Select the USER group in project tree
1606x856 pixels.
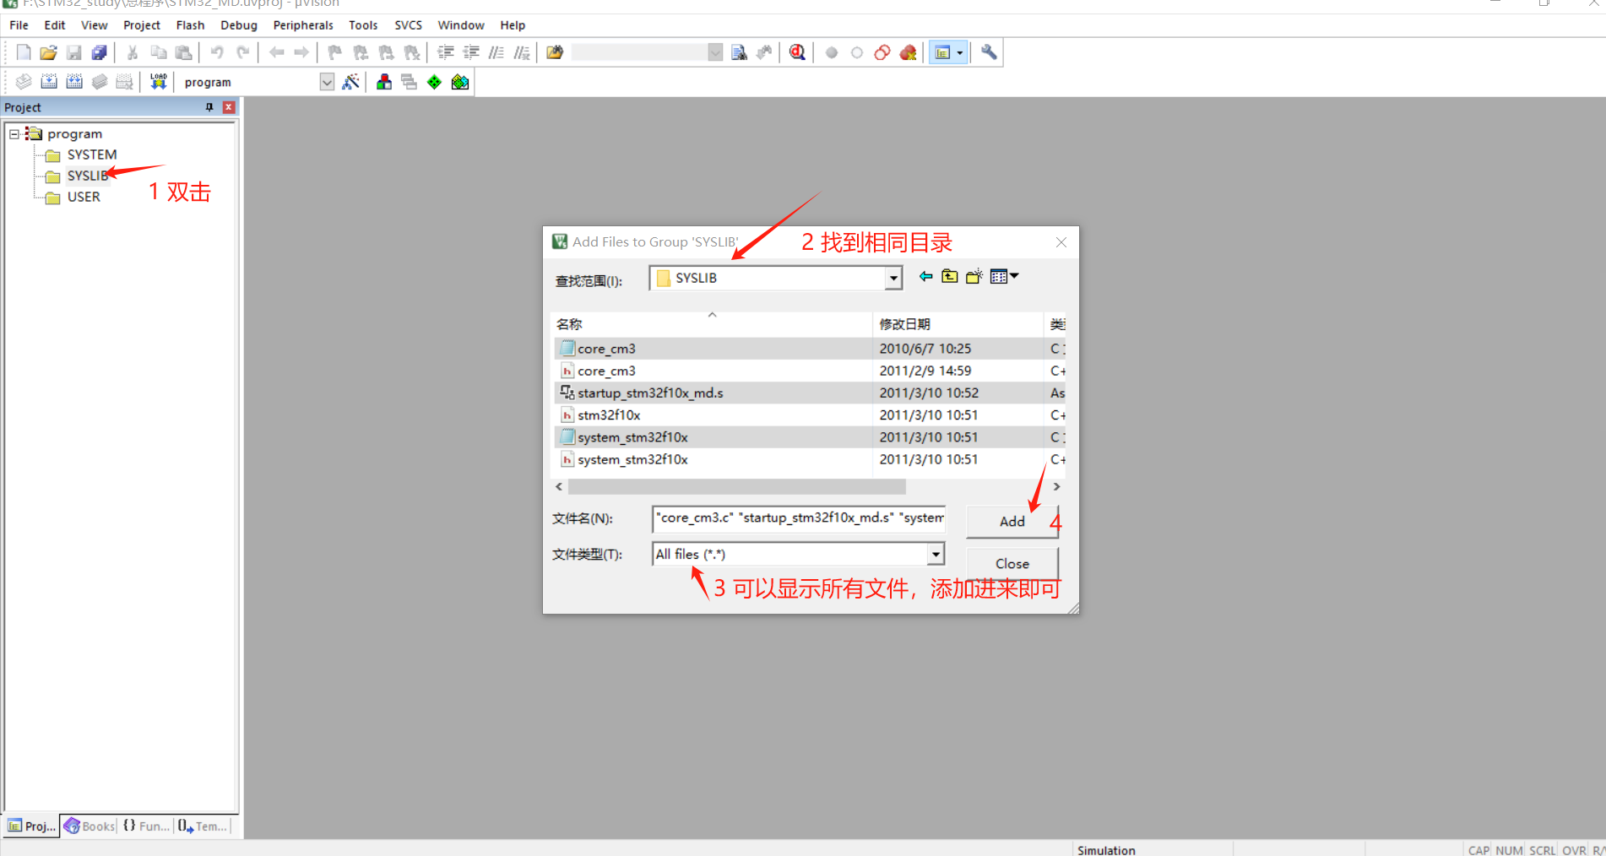[x=84, y=197]
